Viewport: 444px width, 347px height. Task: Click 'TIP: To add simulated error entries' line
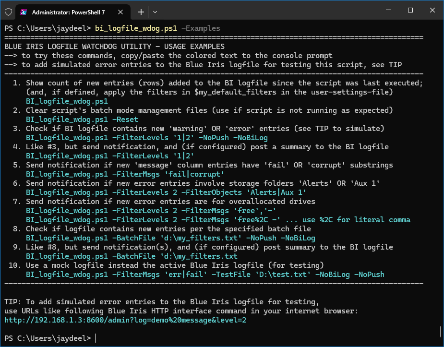162,302
